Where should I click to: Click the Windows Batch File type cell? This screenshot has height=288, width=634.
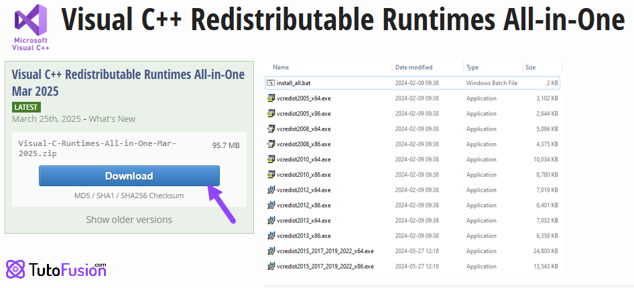coord(492,83)
